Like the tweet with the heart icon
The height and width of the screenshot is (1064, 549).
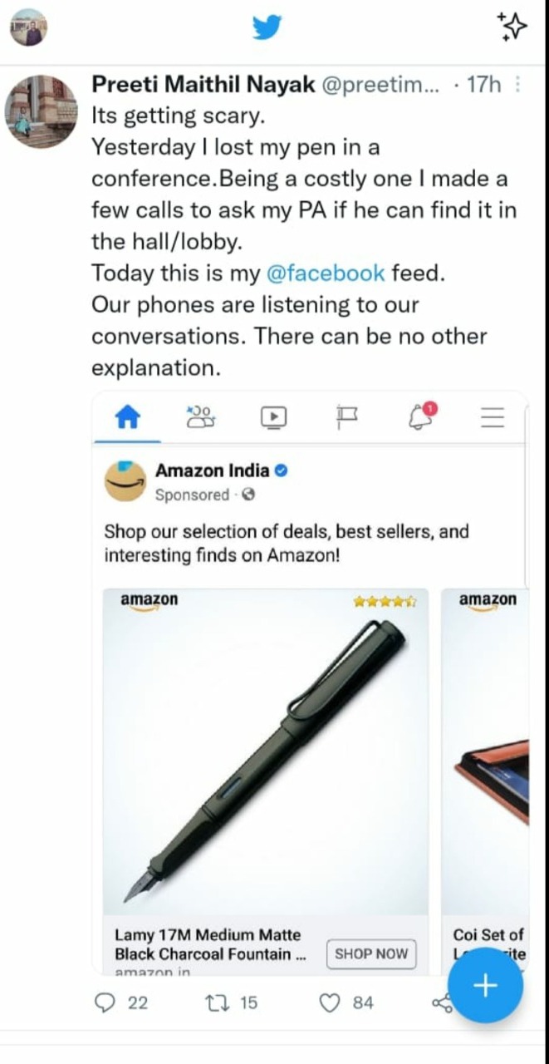point(331,1002)
